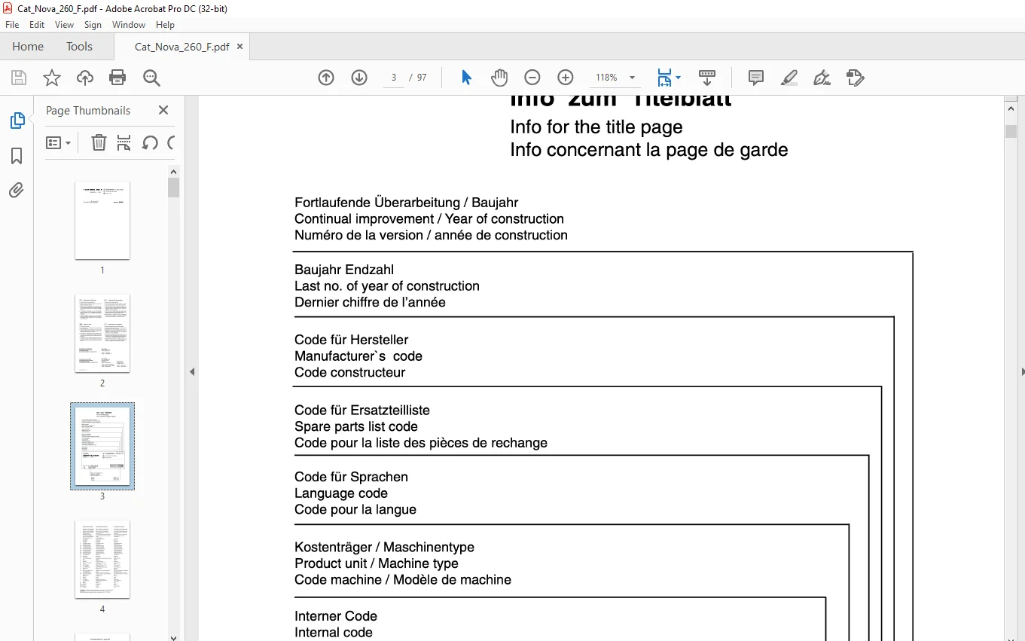Open the Find text magnifier
This screenshot has height=641, width=1025.
click(151, 78)
